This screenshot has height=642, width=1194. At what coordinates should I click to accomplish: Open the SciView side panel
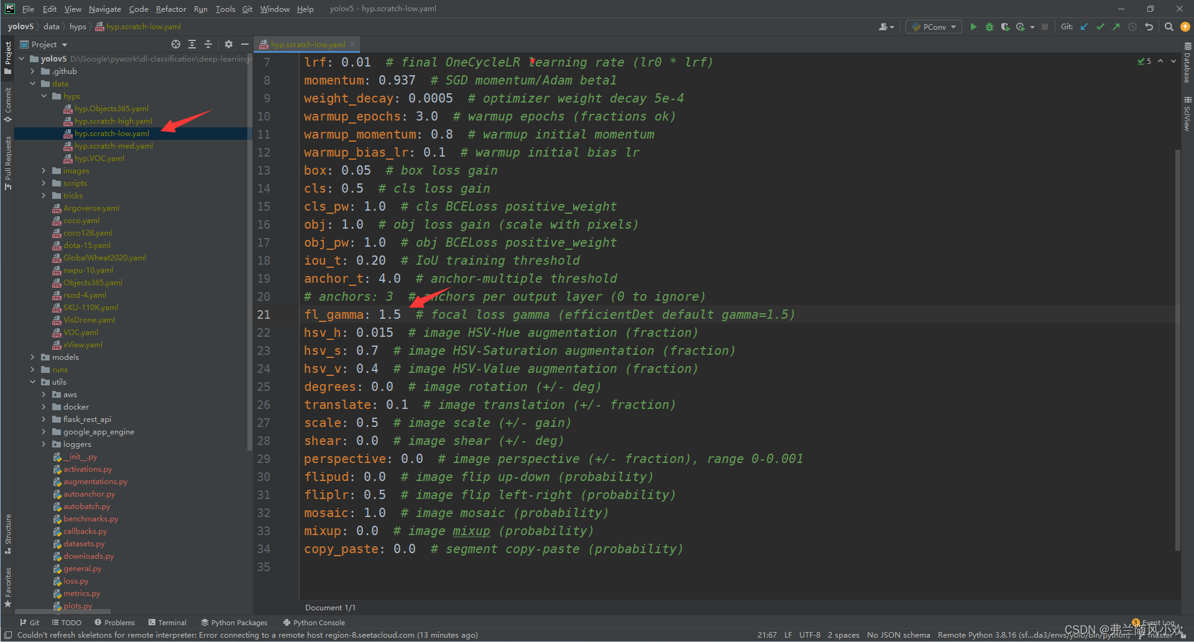click(x=1187, y=114)
